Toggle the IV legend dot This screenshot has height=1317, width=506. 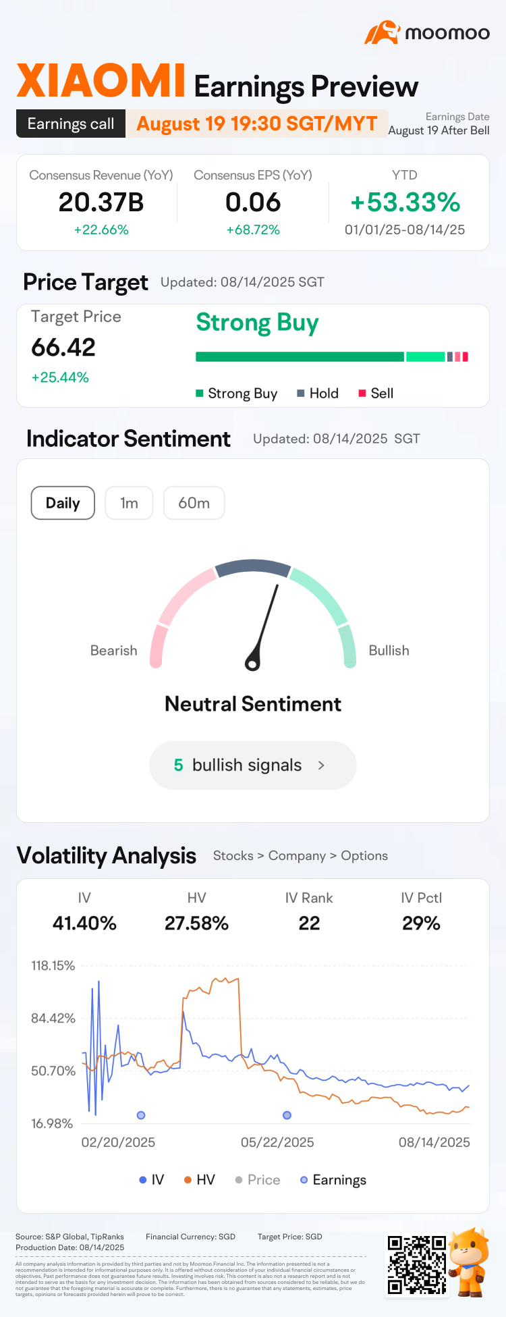(143, 1180)
